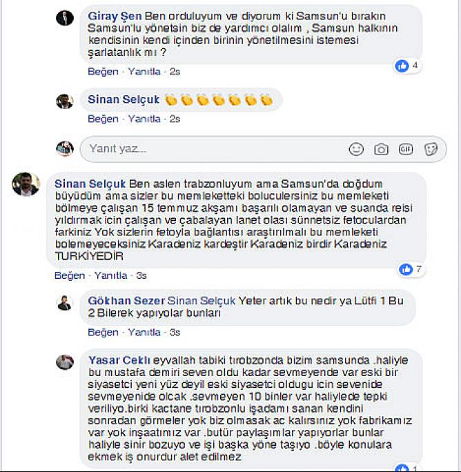This screenshot has width=461, height=472.
Task: Click the like reaction on Giray Şen's comment
Action: pos(402,66)
